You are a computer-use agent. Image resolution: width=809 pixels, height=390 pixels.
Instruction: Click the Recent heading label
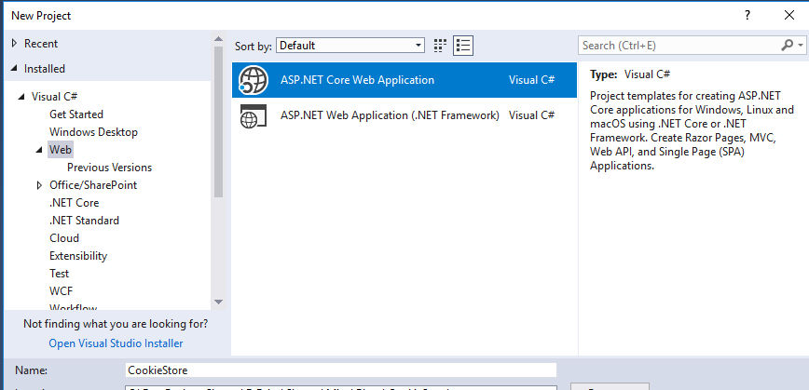pyautogui.click(x=41, y=44)
